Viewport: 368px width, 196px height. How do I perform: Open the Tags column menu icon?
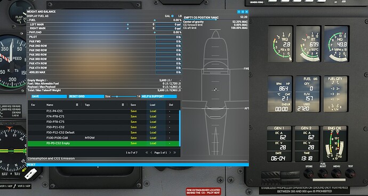[123, 105]
